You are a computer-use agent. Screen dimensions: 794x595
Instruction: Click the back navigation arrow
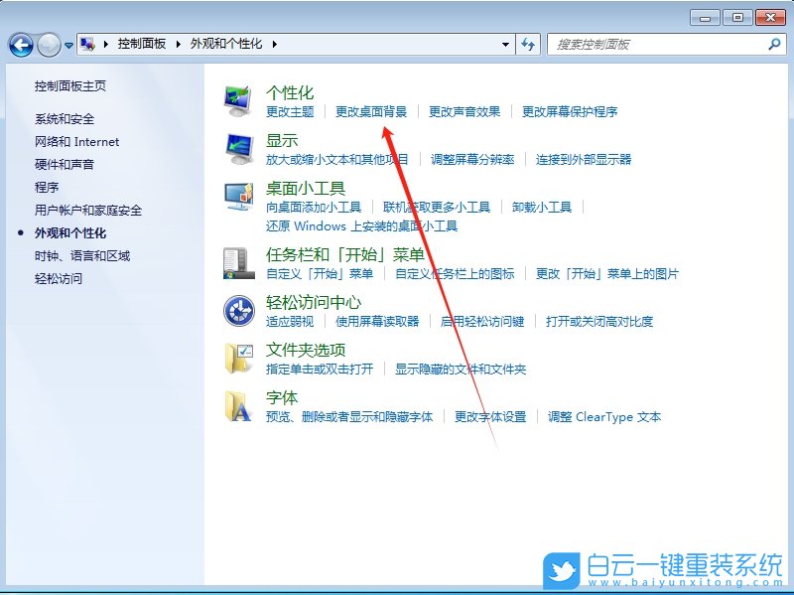point(20,45)
